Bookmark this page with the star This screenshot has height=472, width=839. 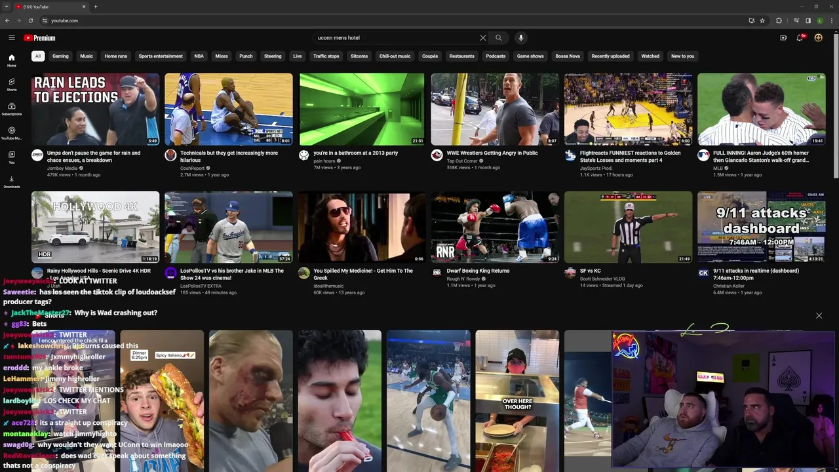coord(762,20)
